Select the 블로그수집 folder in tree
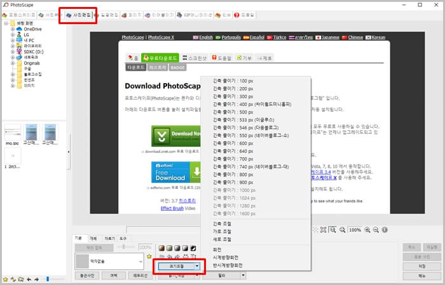Viewport: 445px width, 285px height. [33, 74]
